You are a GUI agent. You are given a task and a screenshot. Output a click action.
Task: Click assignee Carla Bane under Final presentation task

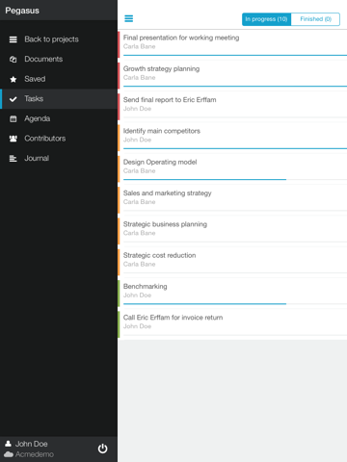(x=139, y=46)
